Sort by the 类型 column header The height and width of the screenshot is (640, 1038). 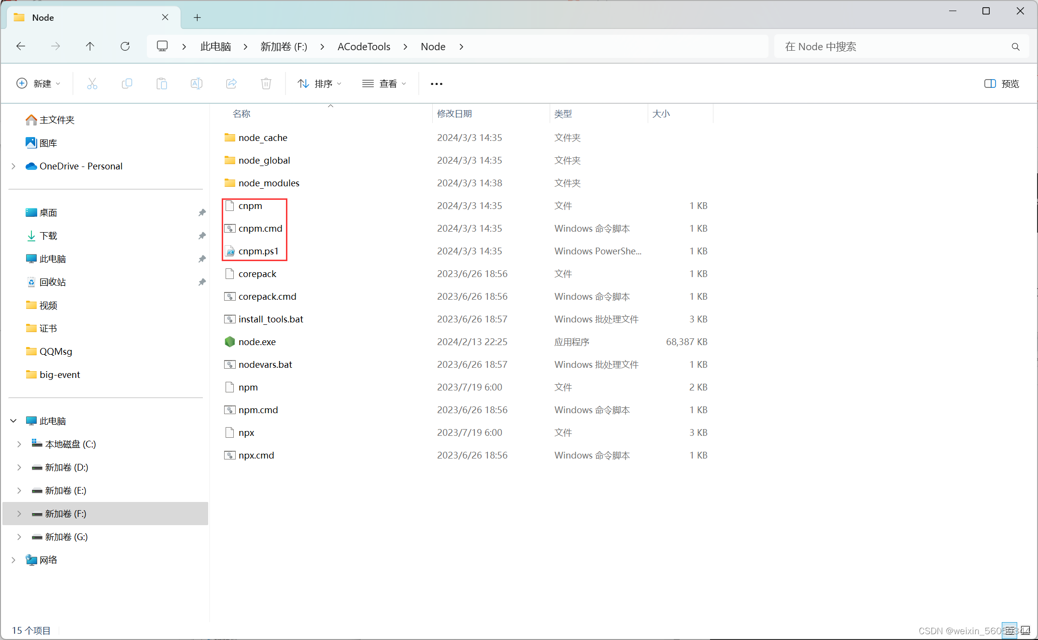(x=563, y=114)
